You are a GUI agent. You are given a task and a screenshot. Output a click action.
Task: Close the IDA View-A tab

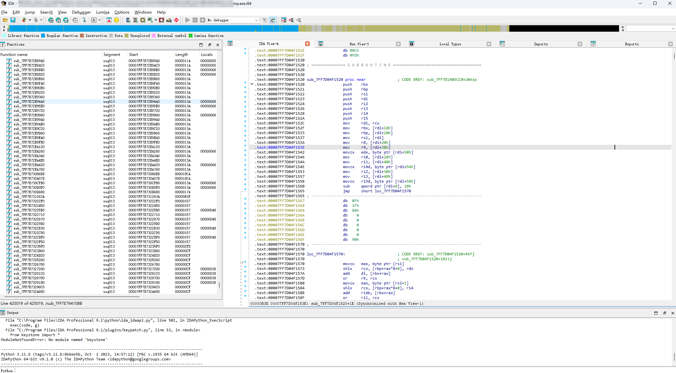point(307,44)
